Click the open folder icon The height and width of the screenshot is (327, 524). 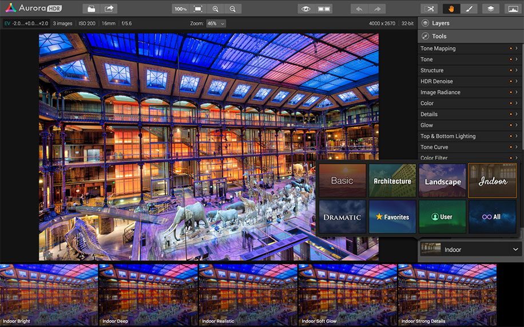click(x=91, y=9)
